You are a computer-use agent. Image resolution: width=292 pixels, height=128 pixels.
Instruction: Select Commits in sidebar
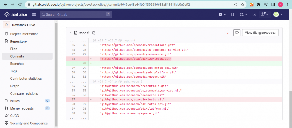click(x=27, y=56)
